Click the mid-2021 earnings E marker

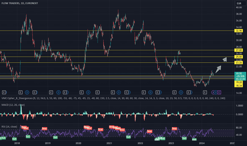pos(126,92)
